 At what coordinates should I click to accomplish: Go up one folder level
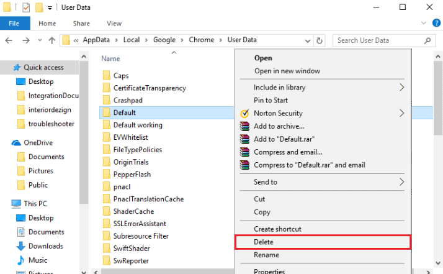pyautogui.click(x=51, y=40)
